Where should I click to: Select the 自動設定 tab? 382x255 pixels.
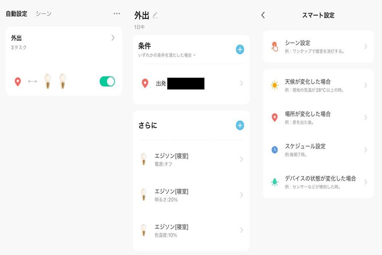coord(16,14)
